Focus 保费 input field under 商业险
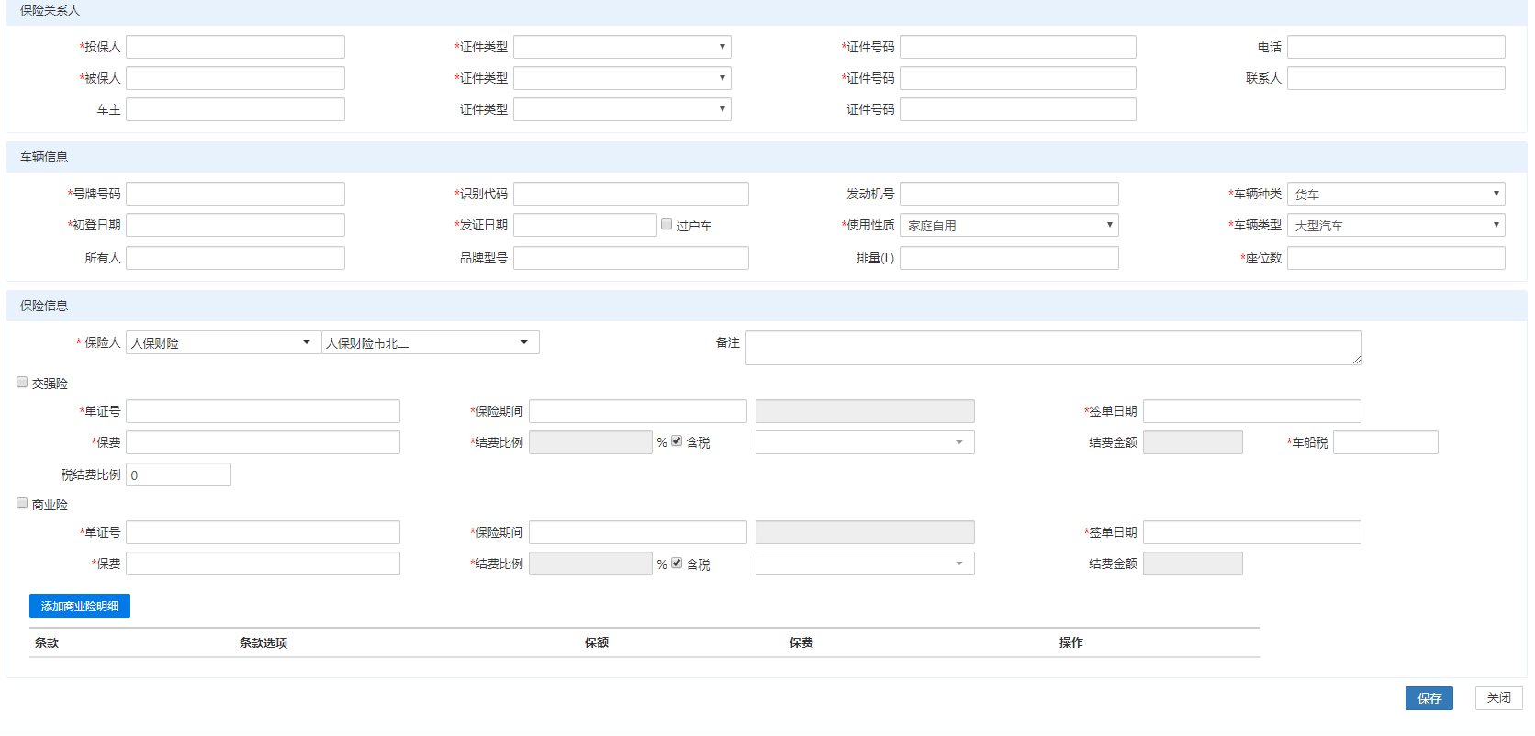The height and width of the screenshot is (736, 1535). tap(263, 563)
